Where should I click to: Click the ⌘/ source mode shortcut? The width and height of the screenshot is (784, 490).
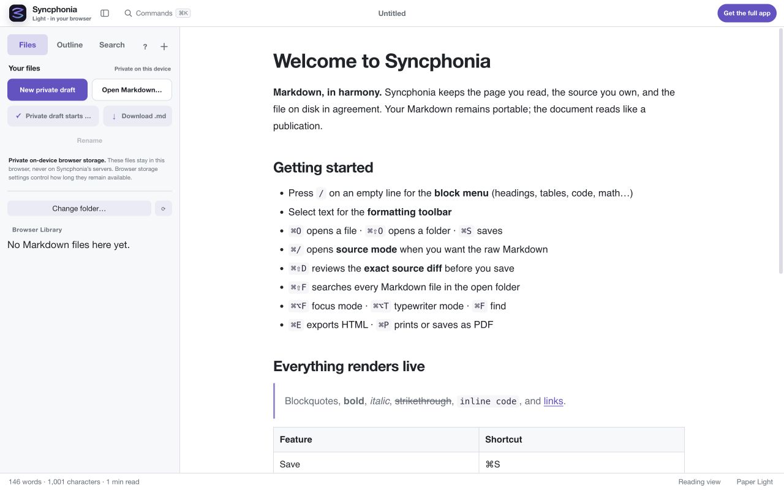296,249
